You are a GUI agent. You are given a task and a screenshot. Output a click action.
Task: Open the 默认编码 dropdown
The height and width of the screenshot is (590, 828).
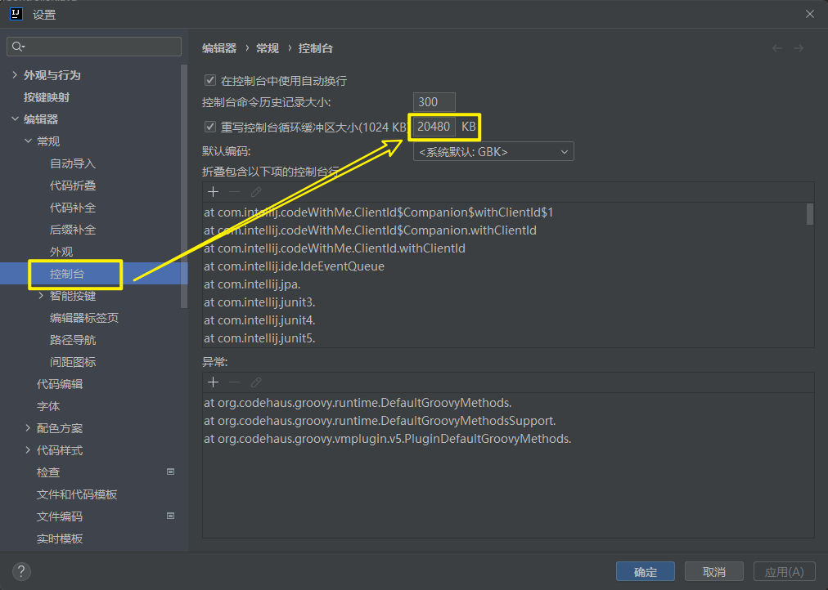pyautogui.click(x=493, y=152)
